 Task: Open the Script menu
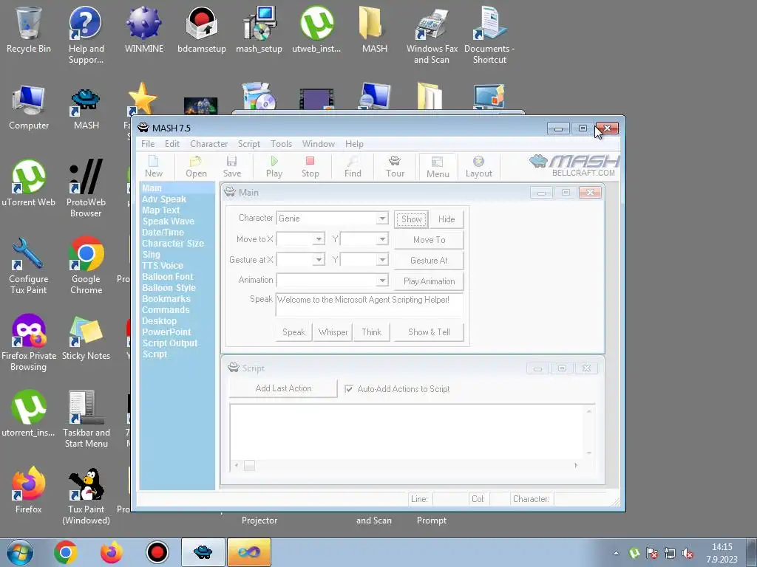pyautogui.click(x=248, y=144)
